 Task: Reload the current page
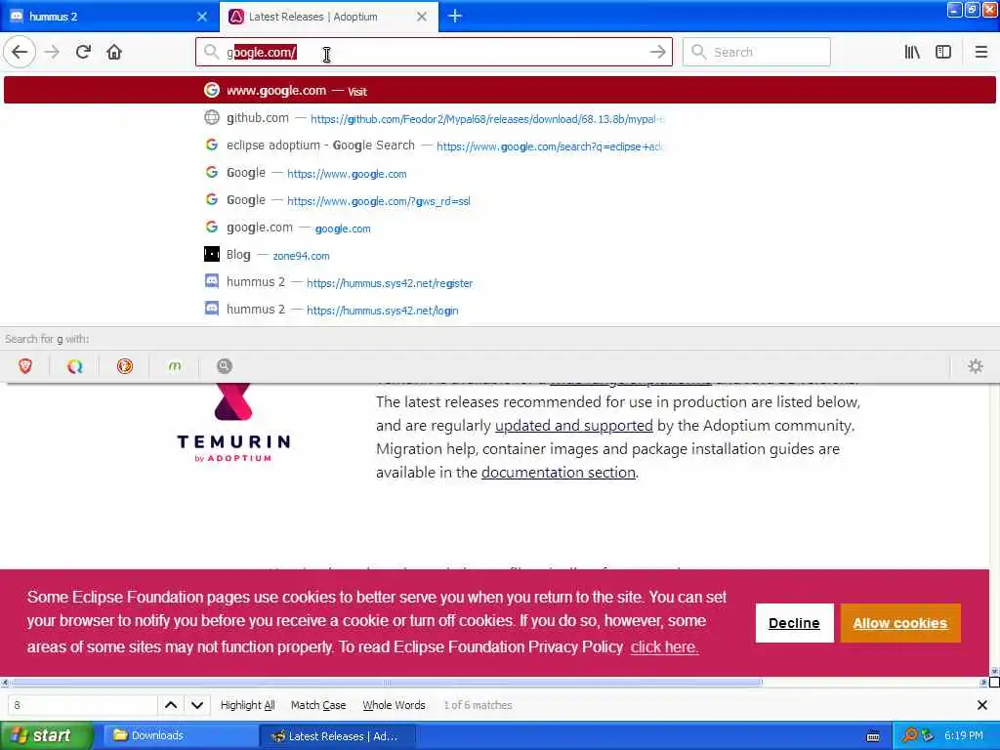click(x=84, y=53)
